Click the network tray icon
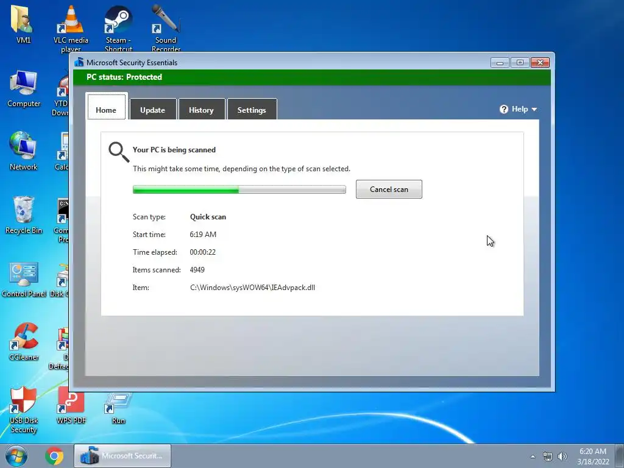The height and width of the screenshot is (468, 624). pyautogui.click(x=548, y=456)
